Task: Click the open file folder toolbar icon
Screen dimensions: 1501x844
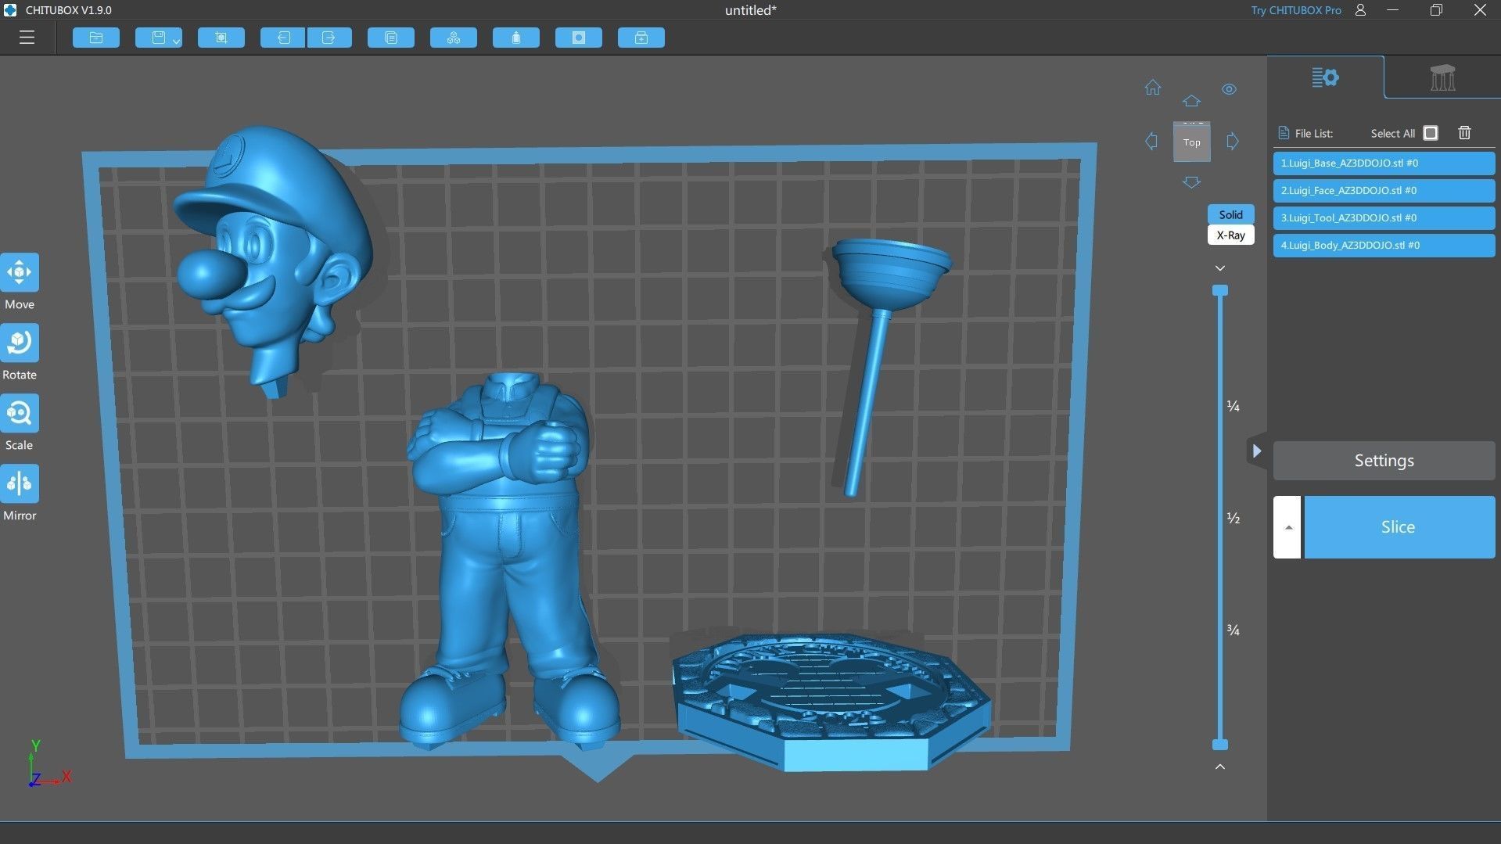Action: tap(96, 38)
